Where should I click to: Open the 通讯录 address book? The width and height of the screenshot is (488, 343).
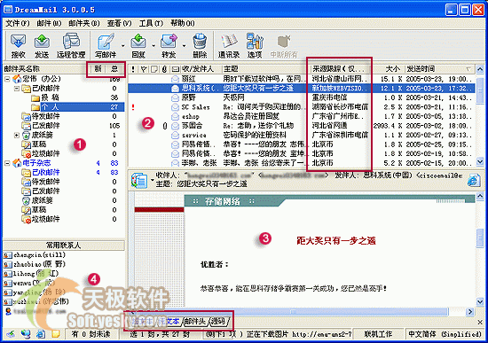(x=229, y=46)
